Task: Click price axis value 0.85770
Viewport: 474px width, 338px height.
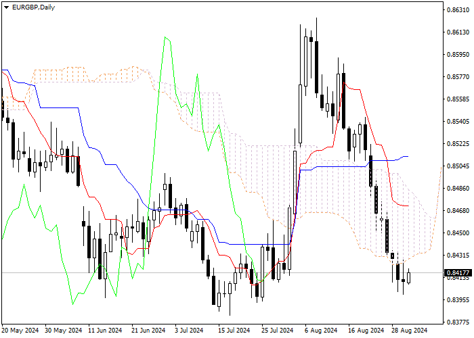Action: (458, 77)
